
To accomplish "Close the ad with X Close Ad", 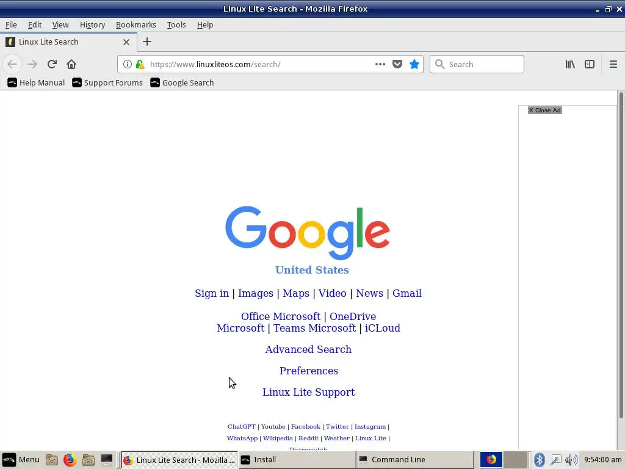I will pyautogui.click(x=545, y=111).
